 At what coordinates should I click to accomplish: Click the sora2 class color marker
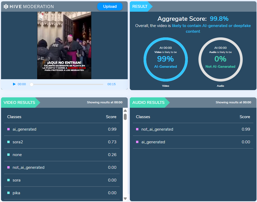click(x=9, y=142)
